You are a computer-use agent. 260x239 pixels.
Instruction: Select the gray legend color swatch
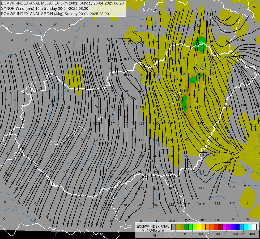pos(173,227)
